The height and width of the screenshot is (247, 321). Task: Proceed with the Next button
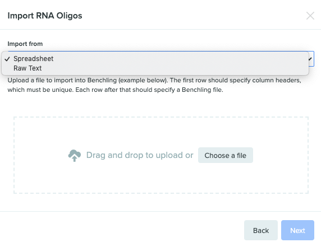(x=297, y=230)
